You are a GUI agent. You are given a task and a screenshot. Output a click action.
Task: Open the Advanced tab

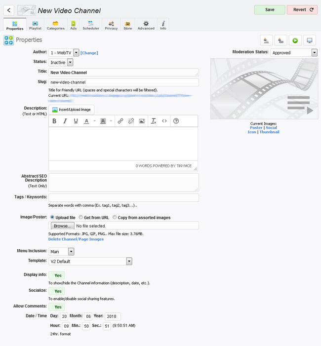pyautogui.click(x=146, y=25)
